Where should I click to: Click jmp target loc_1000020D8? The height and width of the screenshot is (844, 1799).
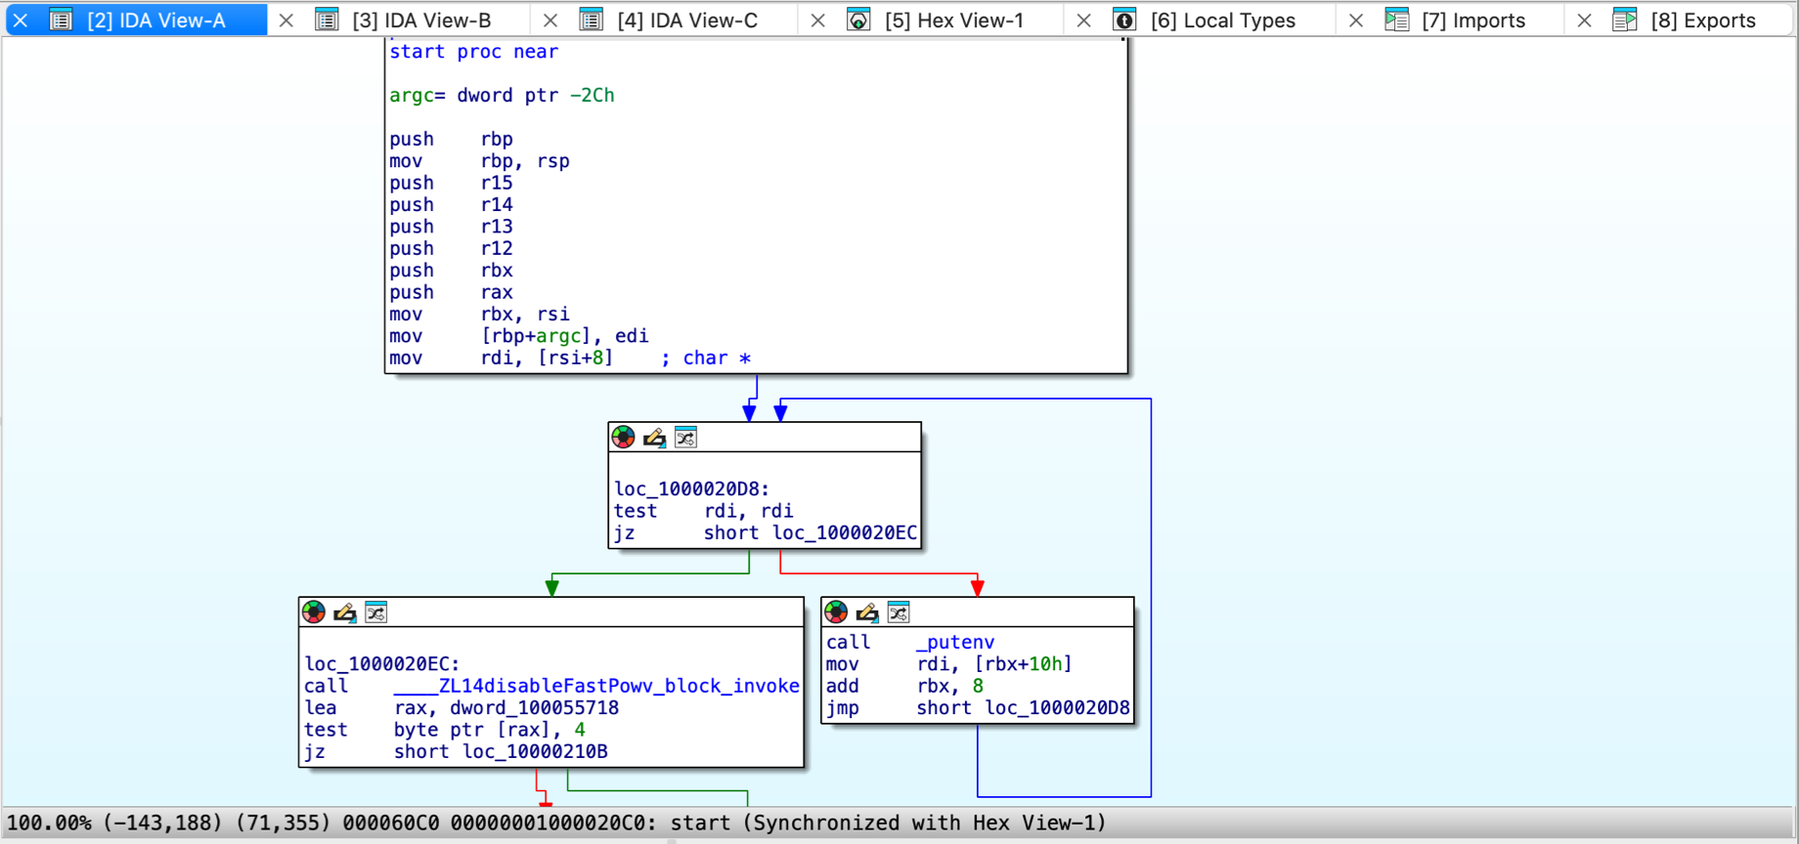pos(1057,707)
